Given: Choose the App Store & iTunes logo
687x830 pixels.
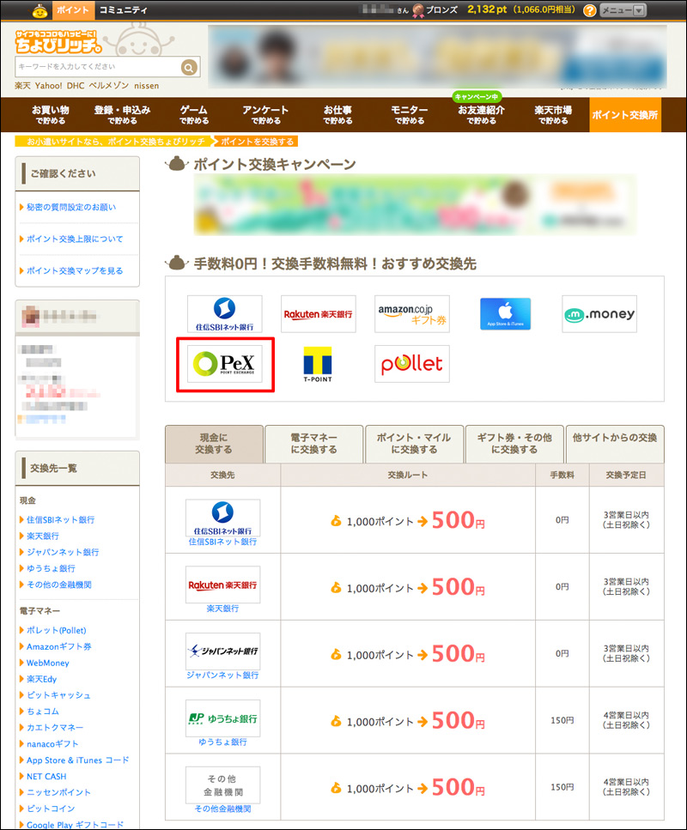Looking at the screenshot, I should [x=505, y=314].
